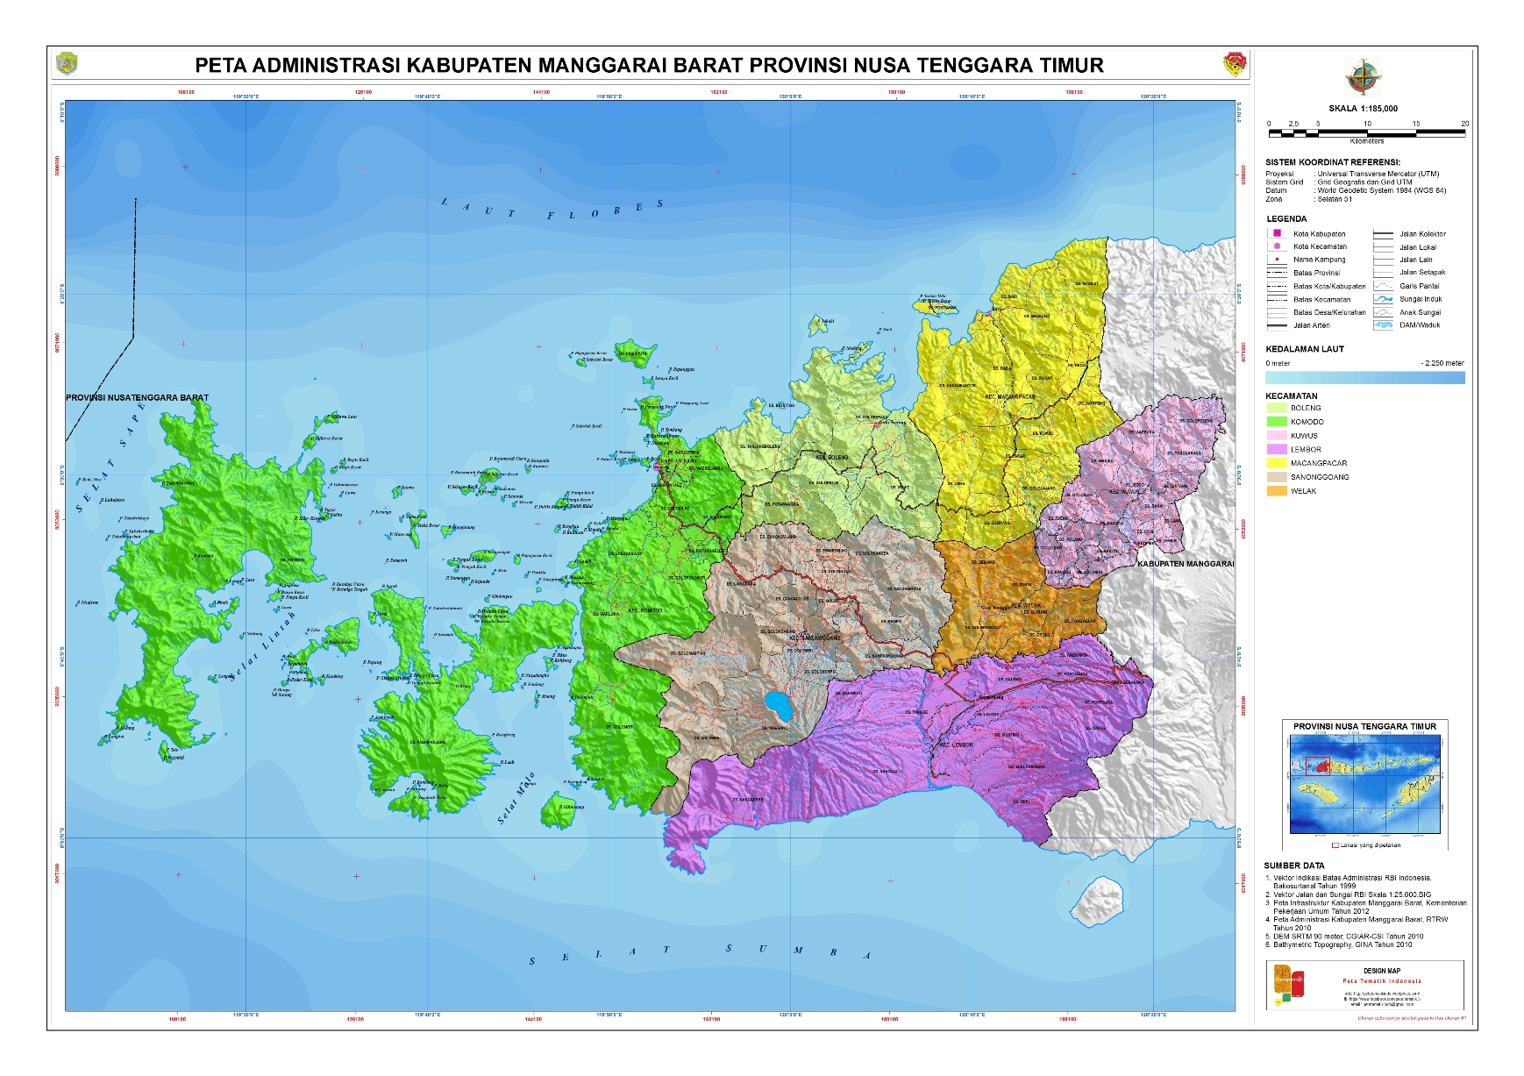This screenshot has width=1524, height=1076.
Task: Click the DAM/Waduk legend symbol
Action: (x=1383, y=325)
